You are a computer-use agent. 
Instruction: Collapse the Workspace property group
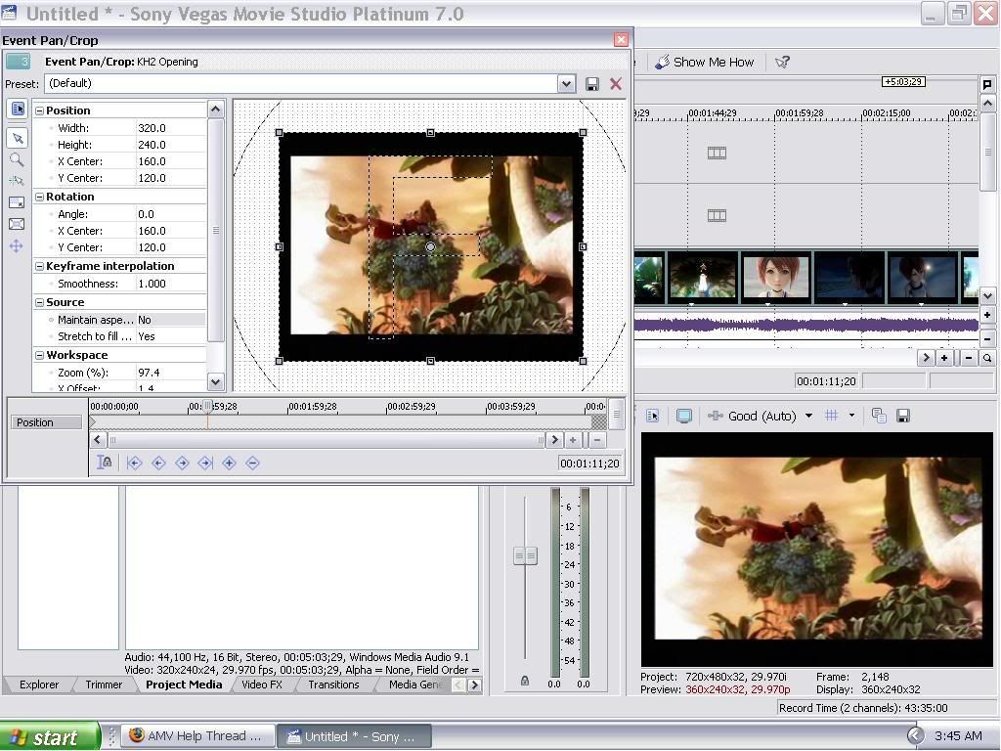(x=39, y=355)
